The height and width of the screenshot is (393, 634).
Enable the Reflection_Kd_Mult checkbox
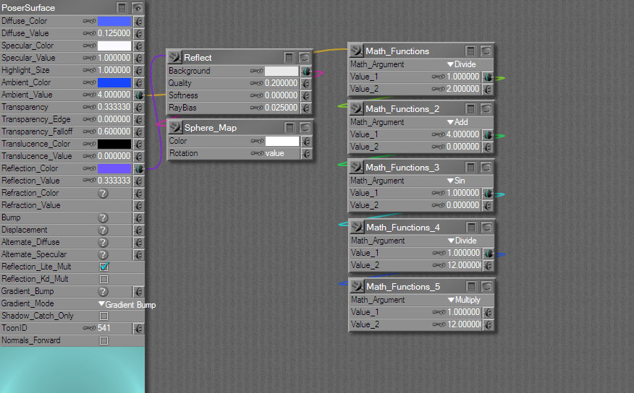[103, 279]
